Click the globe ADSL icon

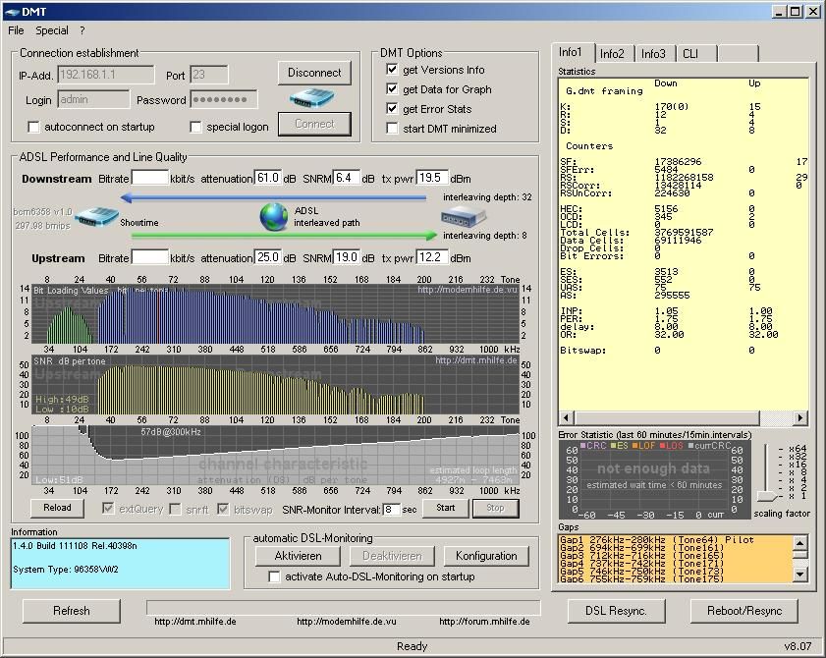pyautogui.click(x=274, y=217)
